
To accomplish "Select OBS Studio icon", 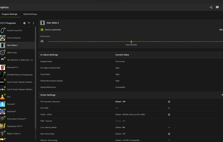I will click(x=2, y=53).
